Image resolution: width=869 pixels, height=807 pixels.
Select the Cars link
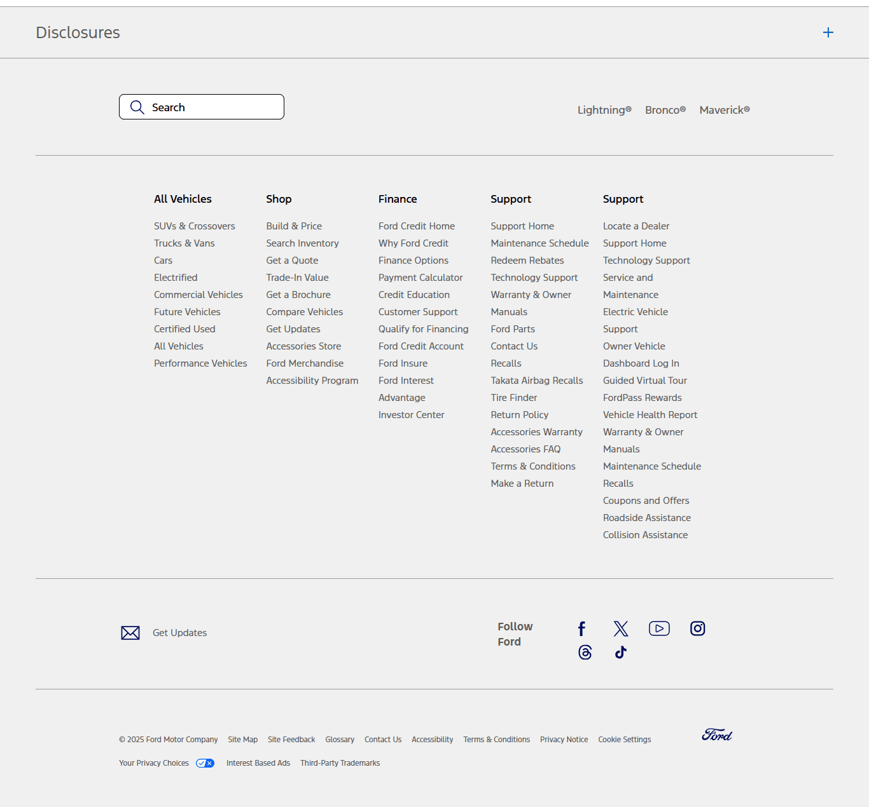coord(163,261)
